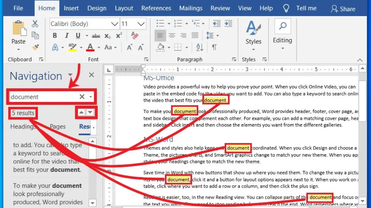
Task: Open the Styles gallery button
Action: pyautogui.click(x=254, y=35)
